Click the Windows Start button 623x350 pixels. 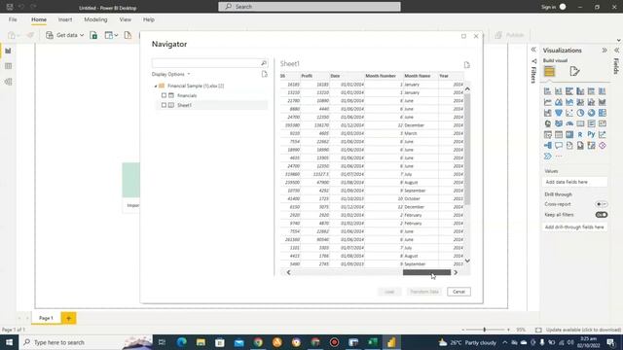click(9, 342)
